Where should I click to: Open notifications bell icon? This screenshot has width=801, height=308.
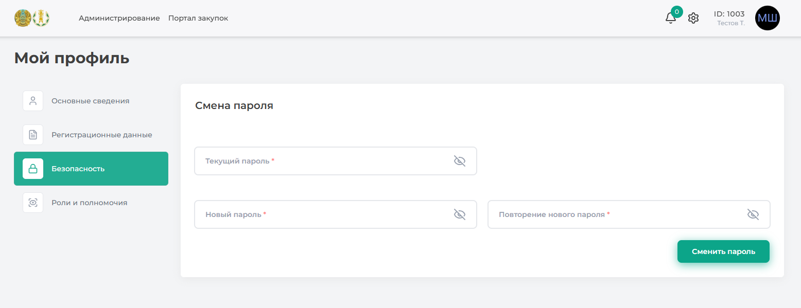point(670,19)
